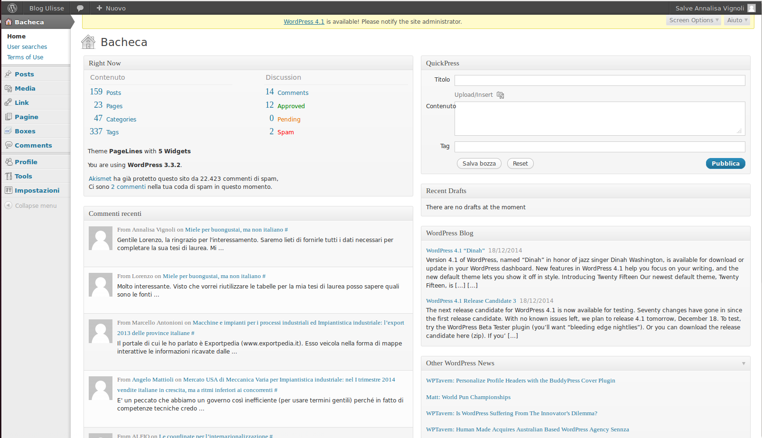The image size is (762, 438).
Task: Click the user avatar in admin bar
Action: (752, 8)
